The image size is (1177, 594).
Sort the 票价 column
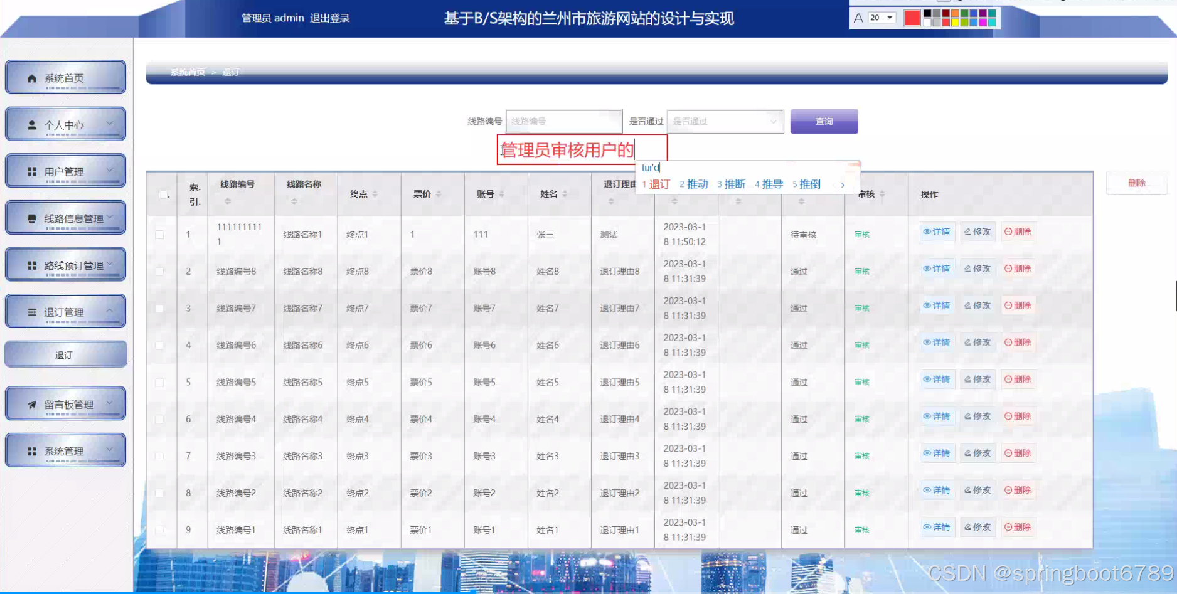point(438,194)
